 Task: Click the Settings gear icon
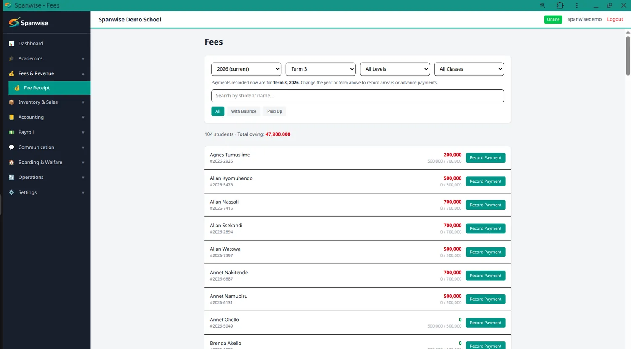tap(11, 192)
